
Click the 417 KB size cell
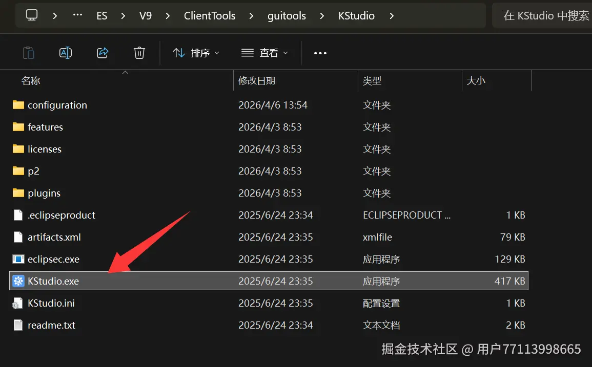pyautogui.click(x=510, y=281)
